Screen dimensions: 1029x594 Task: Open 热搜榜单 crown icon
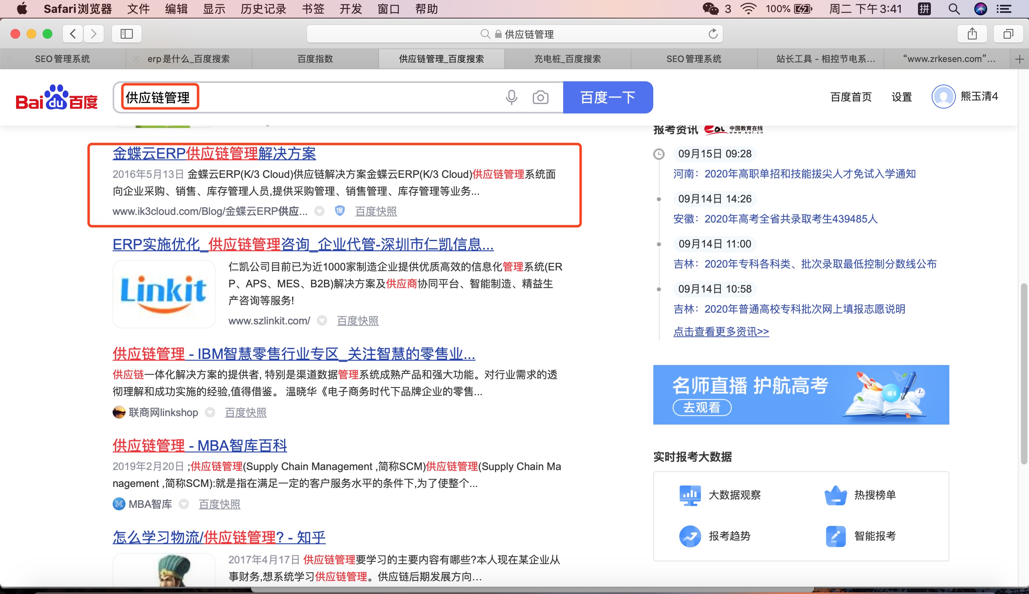836,495
